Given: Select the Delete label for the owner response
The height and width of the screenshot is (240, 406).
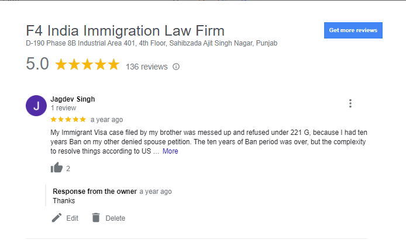Looking at the screenshot, I should (115, 218).
